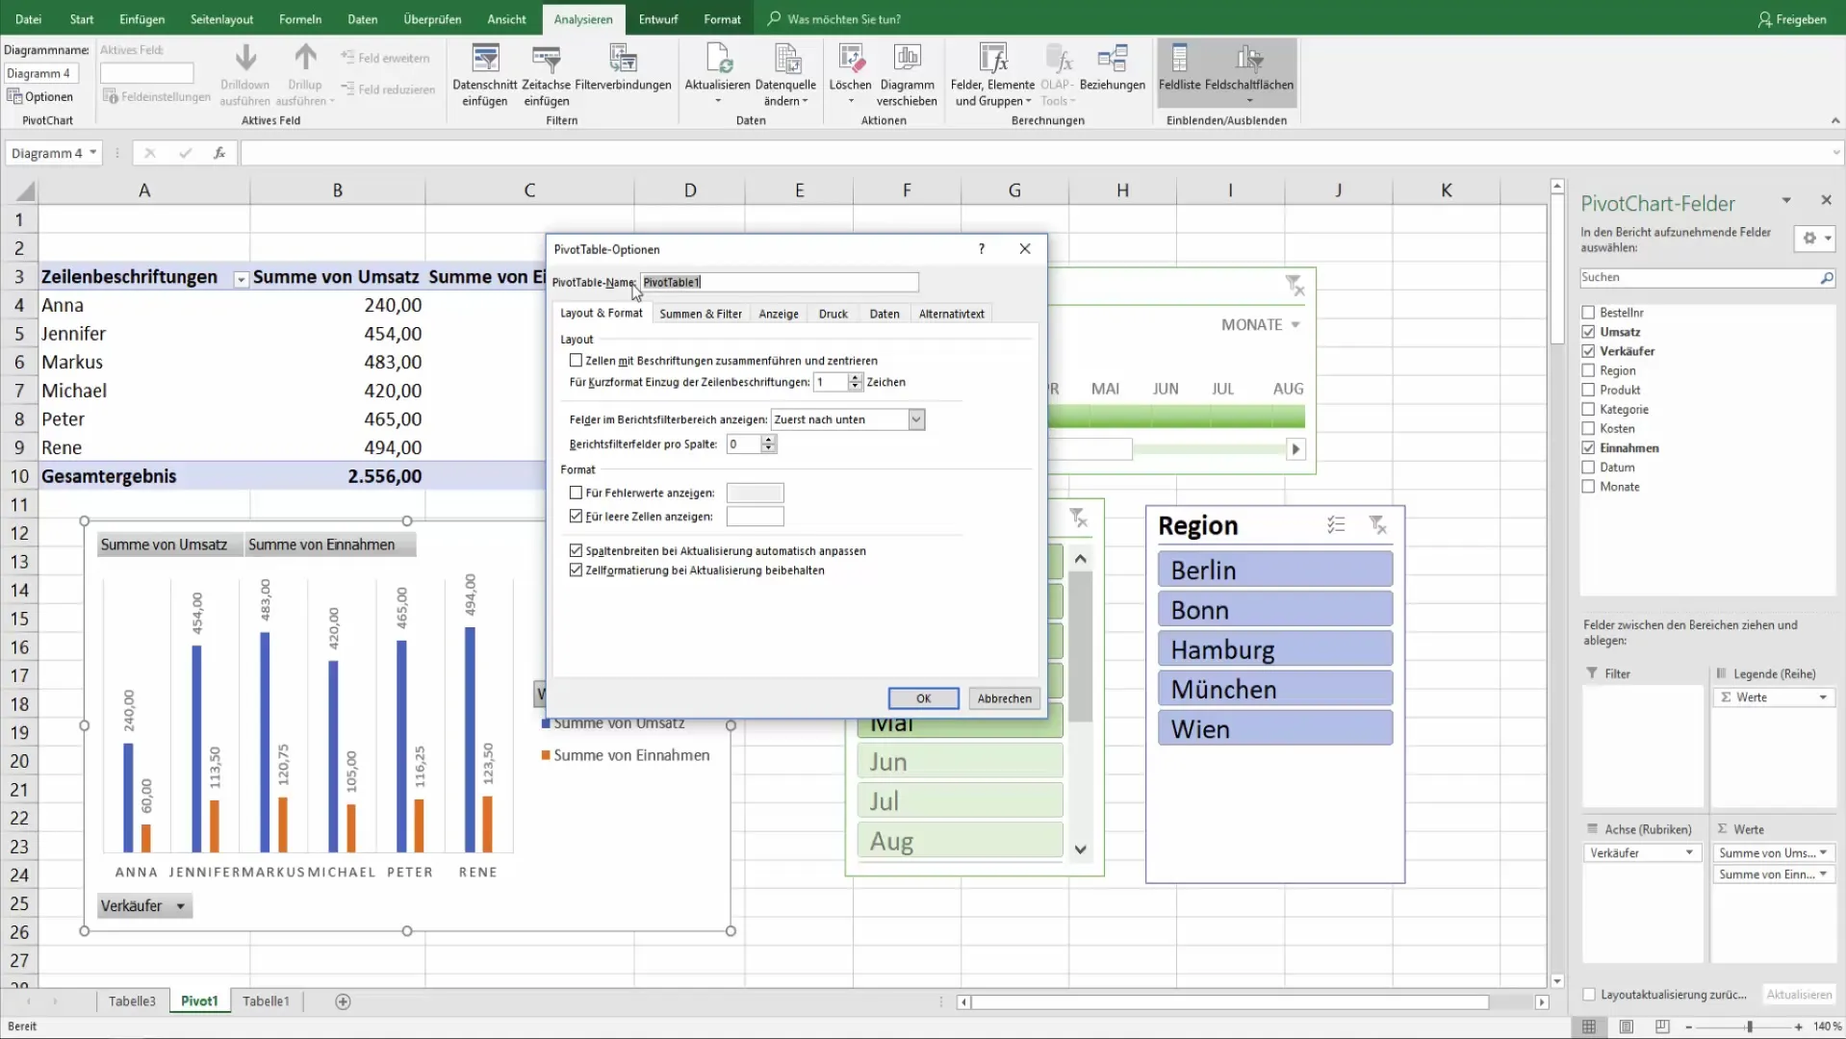Click the insert function fx icon
This screenshot has height=1039, width=1846.
[x=219, y=153]
